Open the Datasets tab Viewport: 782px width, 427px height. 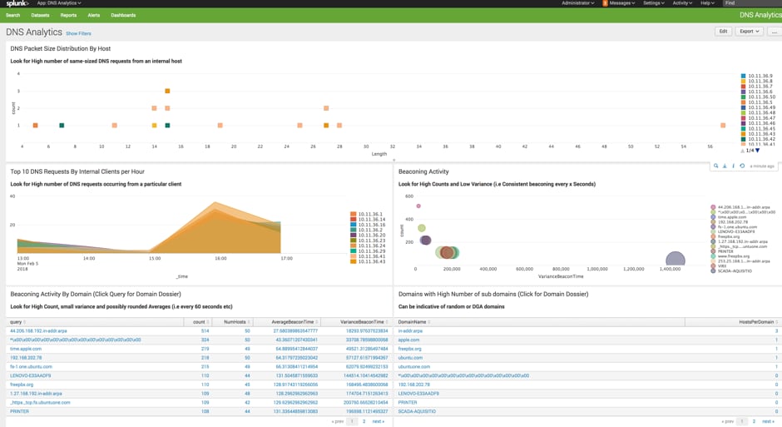click(40, 15)
